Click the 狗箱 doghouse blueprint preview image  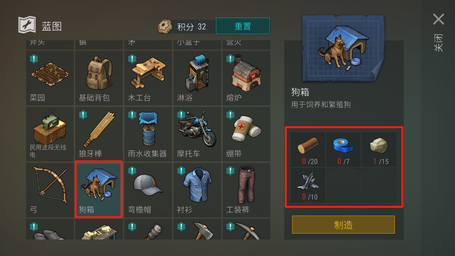[x=343, y=47]
